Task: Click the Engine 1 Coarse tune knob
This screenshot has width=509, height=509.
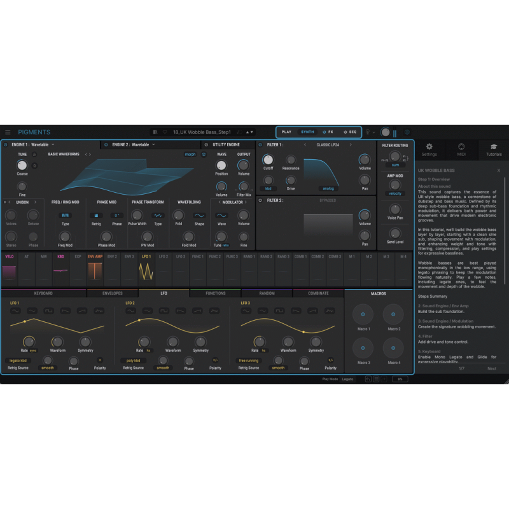Action: (22, 165)
